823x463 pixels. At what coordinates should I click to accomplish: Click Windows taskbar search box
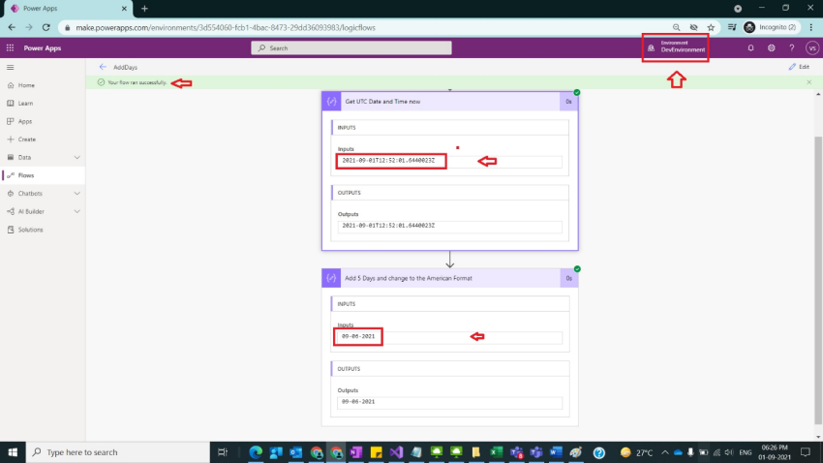[x=118, y=452]
